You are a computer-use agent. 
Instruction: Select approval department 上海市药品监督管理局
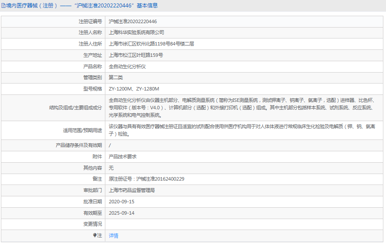[132, 191]
